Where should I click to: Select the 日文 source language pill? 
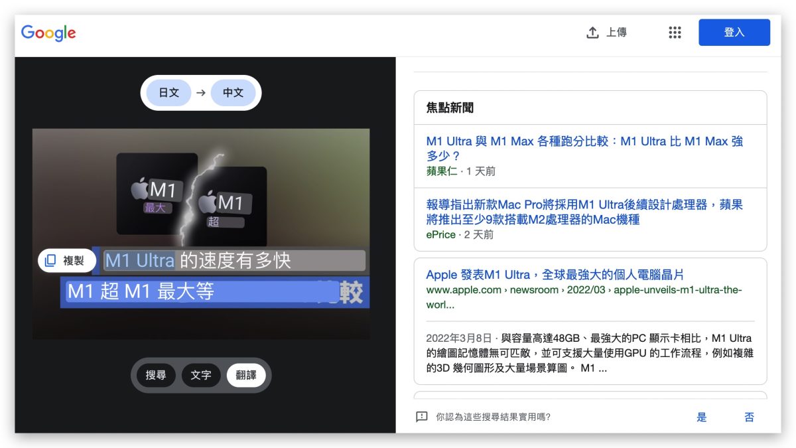coord(169,93)
